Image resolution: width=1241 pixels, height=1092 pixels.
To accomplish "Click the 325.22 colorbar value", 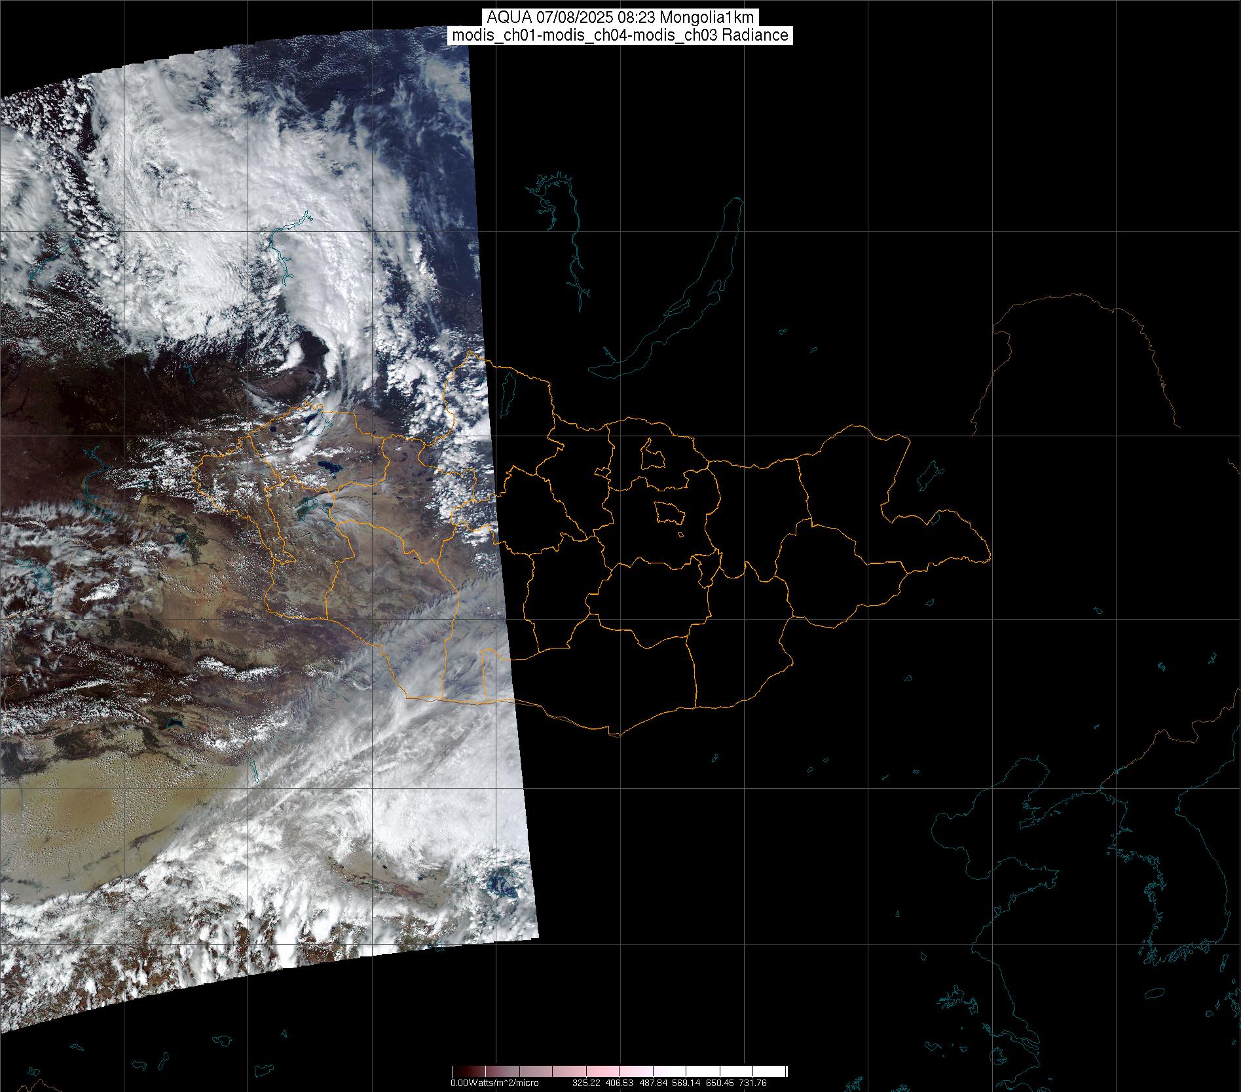I will [586, 1083].
